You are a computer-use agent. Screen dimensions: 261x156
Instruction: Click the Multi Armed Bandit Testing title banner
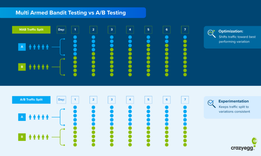(73, 13)
